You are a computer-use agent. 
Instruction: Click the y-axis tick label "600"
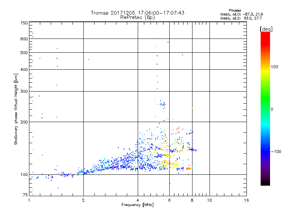coord(24,39)
